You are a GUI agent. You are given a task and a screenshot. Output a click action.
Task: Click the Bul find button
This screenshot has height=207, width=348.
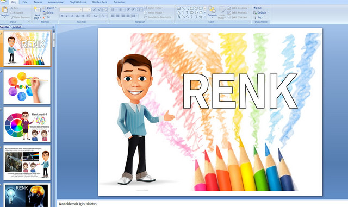pyautogui.click(x=257, y=8)
